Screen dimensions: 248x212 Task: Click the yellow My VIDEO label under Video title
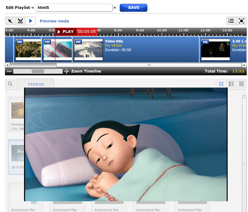click(114, 46)
